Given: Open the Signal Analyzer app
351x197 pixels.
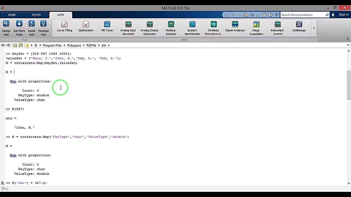Looking at the screenshot, I should coord(235,27).
